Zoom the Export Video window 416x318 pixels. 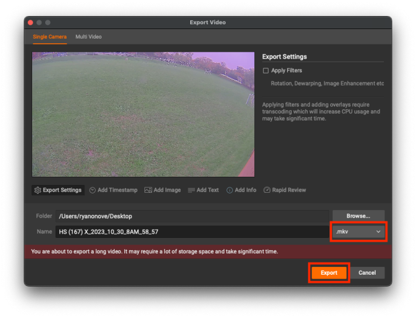tap(48, 23)
